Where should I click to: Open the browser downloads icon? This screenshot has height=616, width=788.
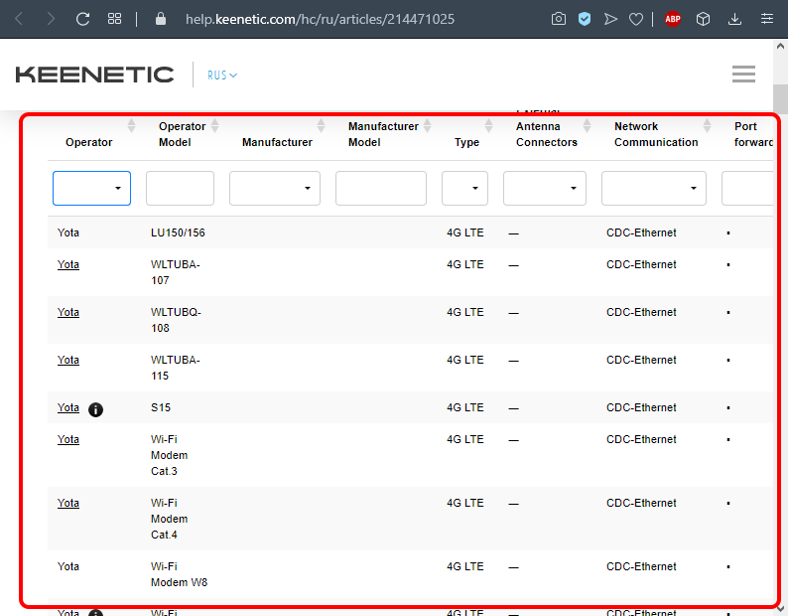734,19
